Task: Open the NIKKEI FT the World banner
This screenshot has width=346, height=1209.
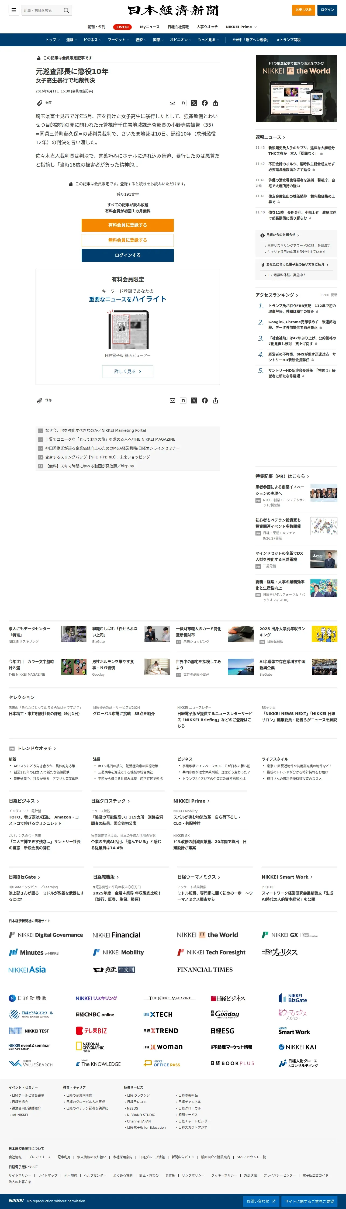Action: point(296,89)
